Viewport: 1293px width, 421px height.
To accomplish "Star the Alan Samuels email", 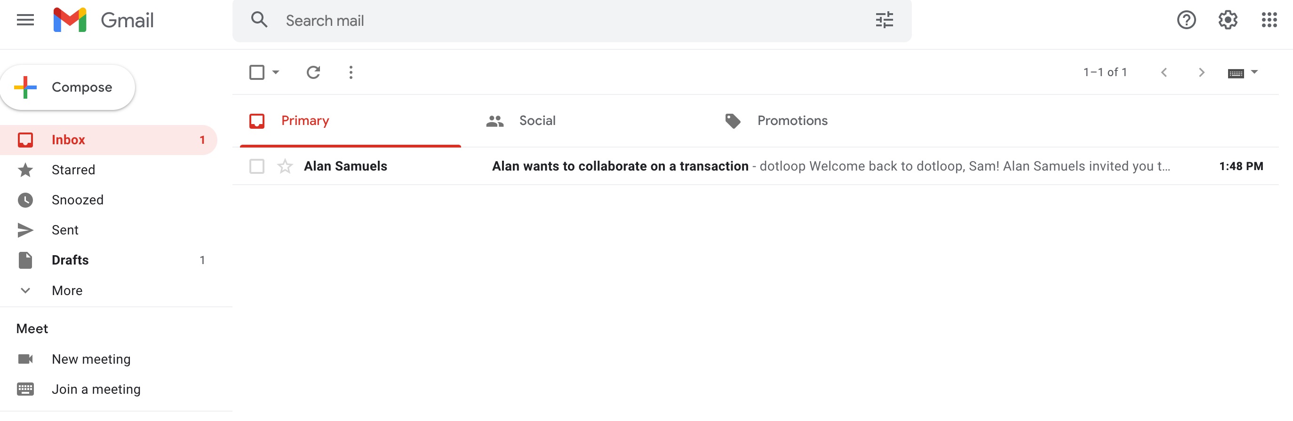I will click(x=284, y=166).
